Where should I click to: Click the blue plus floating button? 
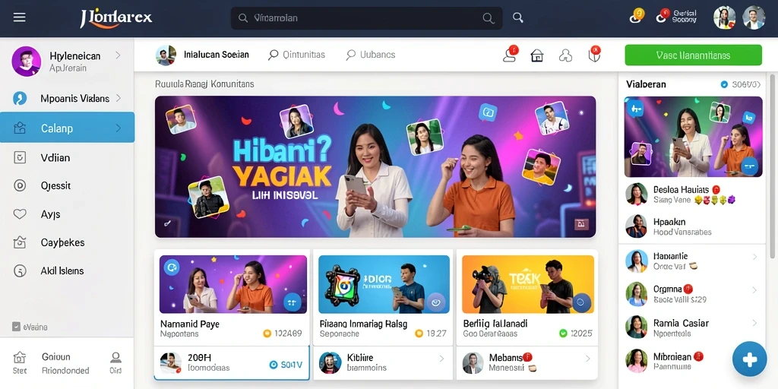pyautogui.click(x=750, y=359)
